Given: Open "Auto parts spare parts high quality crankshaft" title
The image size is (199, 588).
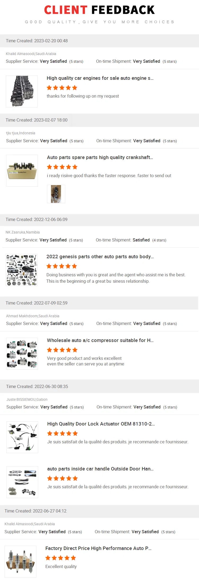Looking at the screenshot, I should (x=100, y=157).
